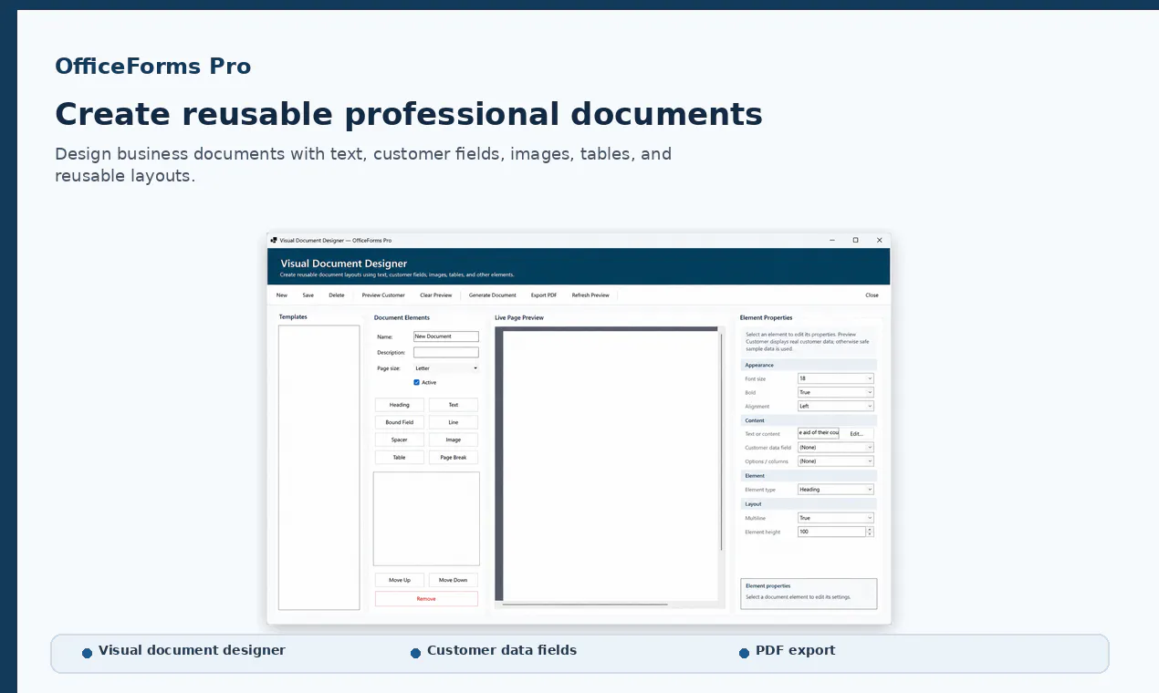The width and height of the screenshot is (1159, 693).
Task: Click the Element height spinner arrows
Action: pos(870,532)
